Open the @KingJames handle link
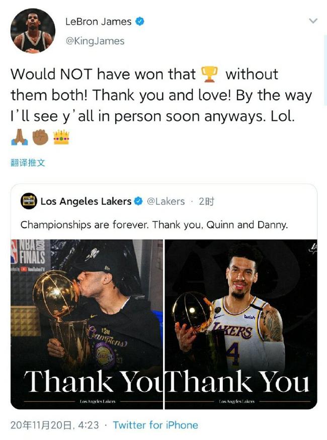Image resolution: width=327 pixels, height=440 pixels. (x=95, y=41)
